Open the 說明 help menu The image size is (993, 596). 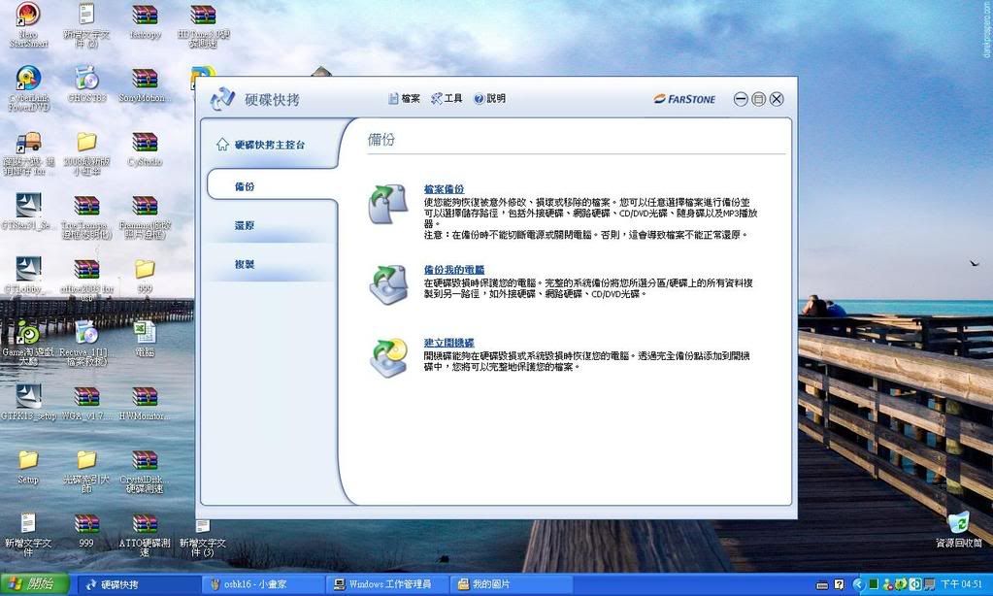click(x=489, y=98)
